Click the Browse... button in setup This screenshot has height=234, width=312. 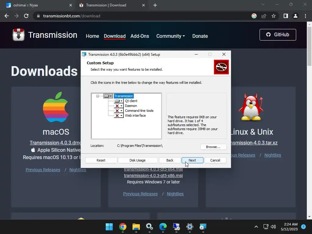213,147
